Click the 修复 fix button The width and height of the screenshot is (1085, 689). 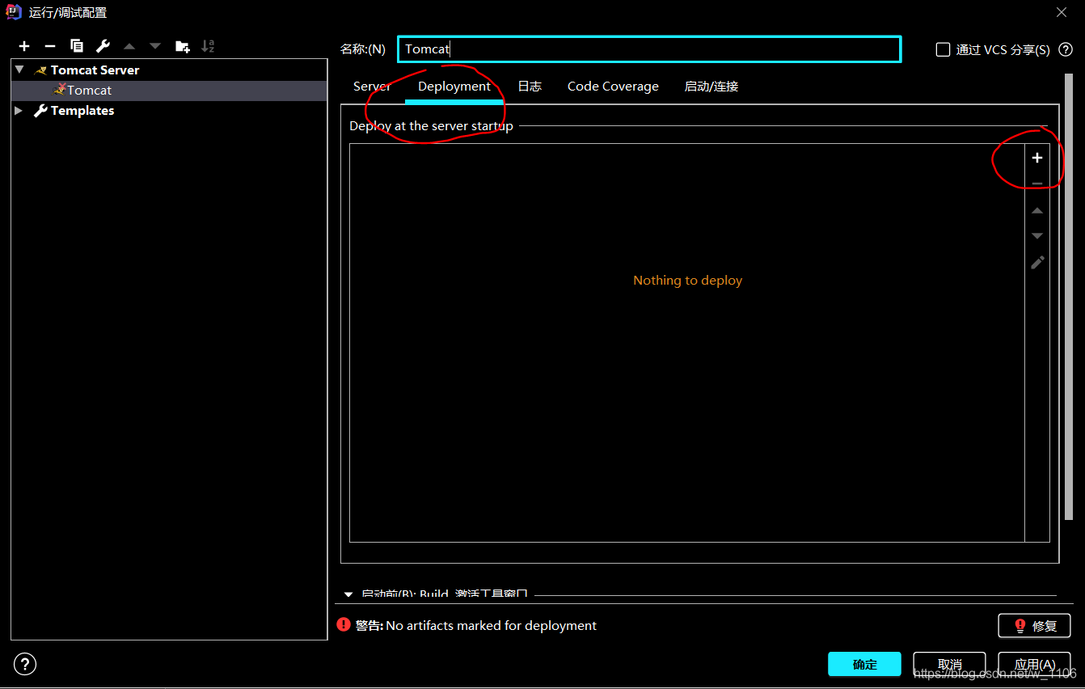coord(1034,625)
